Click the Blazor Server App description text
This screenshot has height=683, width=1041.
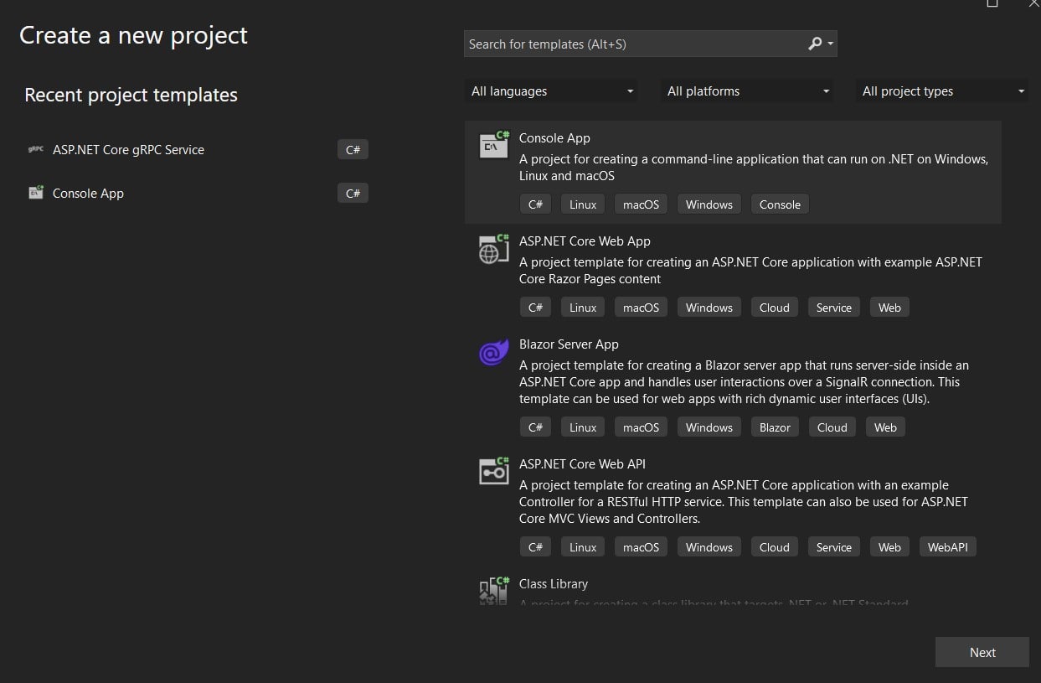[x=744, y=382]
